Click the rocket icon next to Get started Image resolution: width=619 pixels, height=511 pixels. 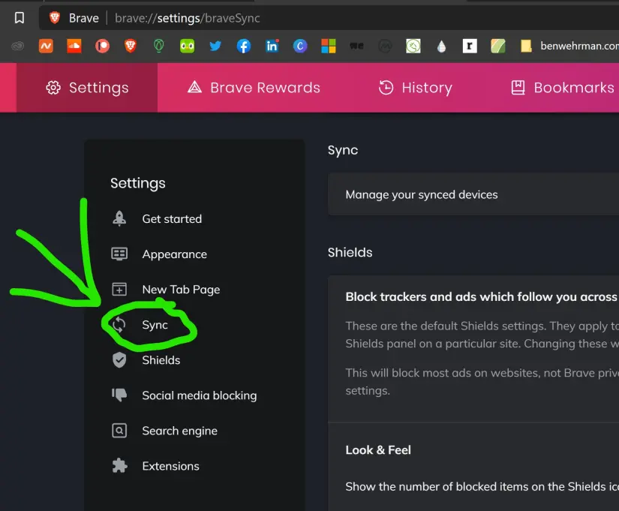coord(119,219)
